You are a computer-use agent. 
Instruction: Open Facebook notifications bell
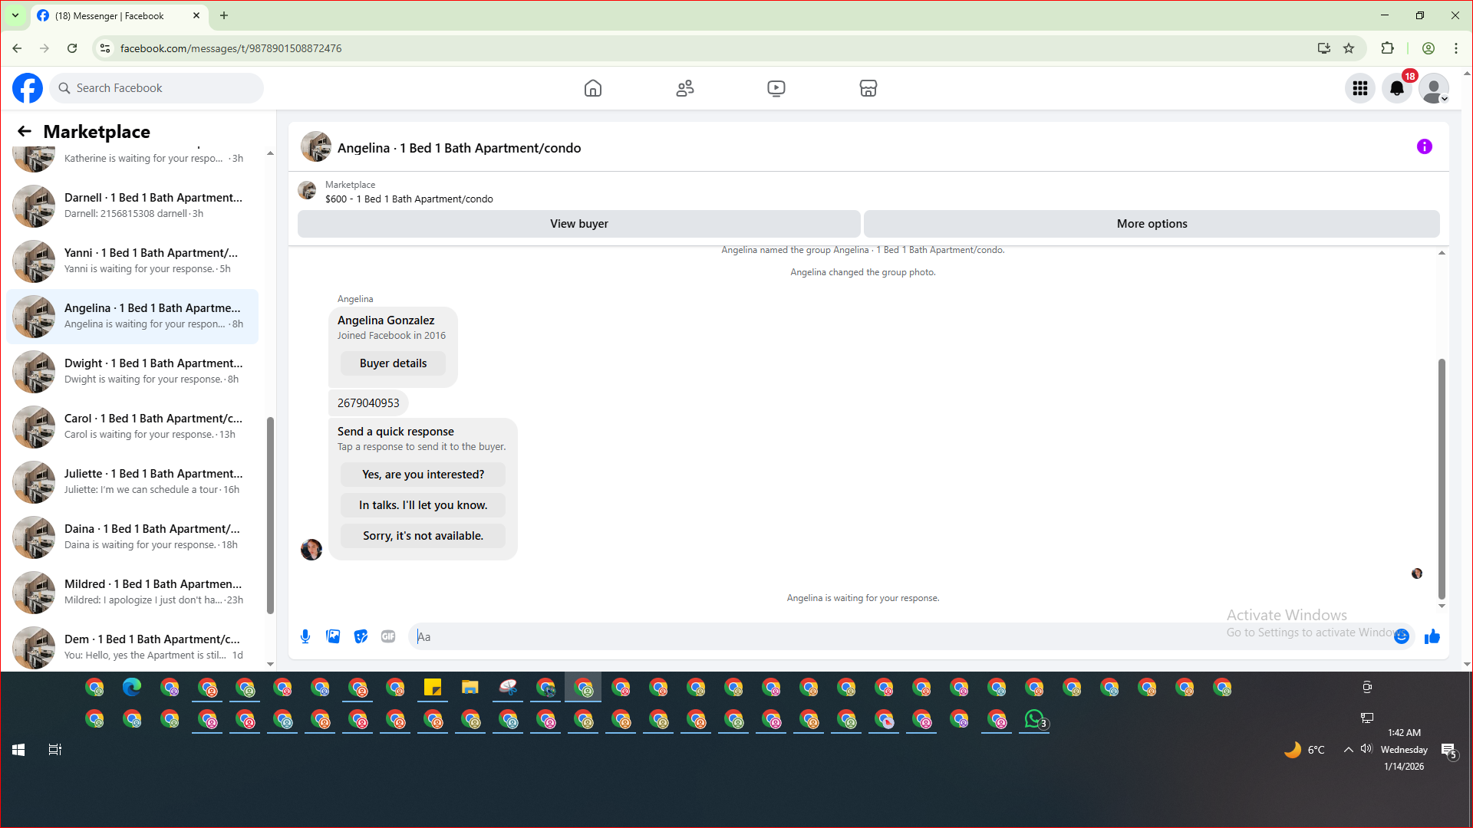(1397, 88)
